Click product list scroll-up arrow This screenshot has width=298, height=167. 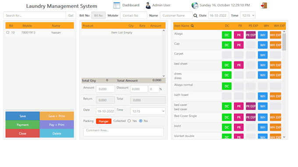pyautogui.click(x=163, y=31)
